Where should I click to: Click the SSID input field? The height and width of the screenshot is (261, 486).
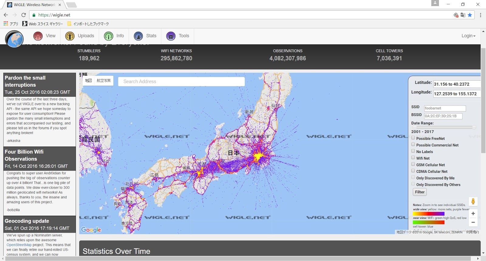(445, 108)
